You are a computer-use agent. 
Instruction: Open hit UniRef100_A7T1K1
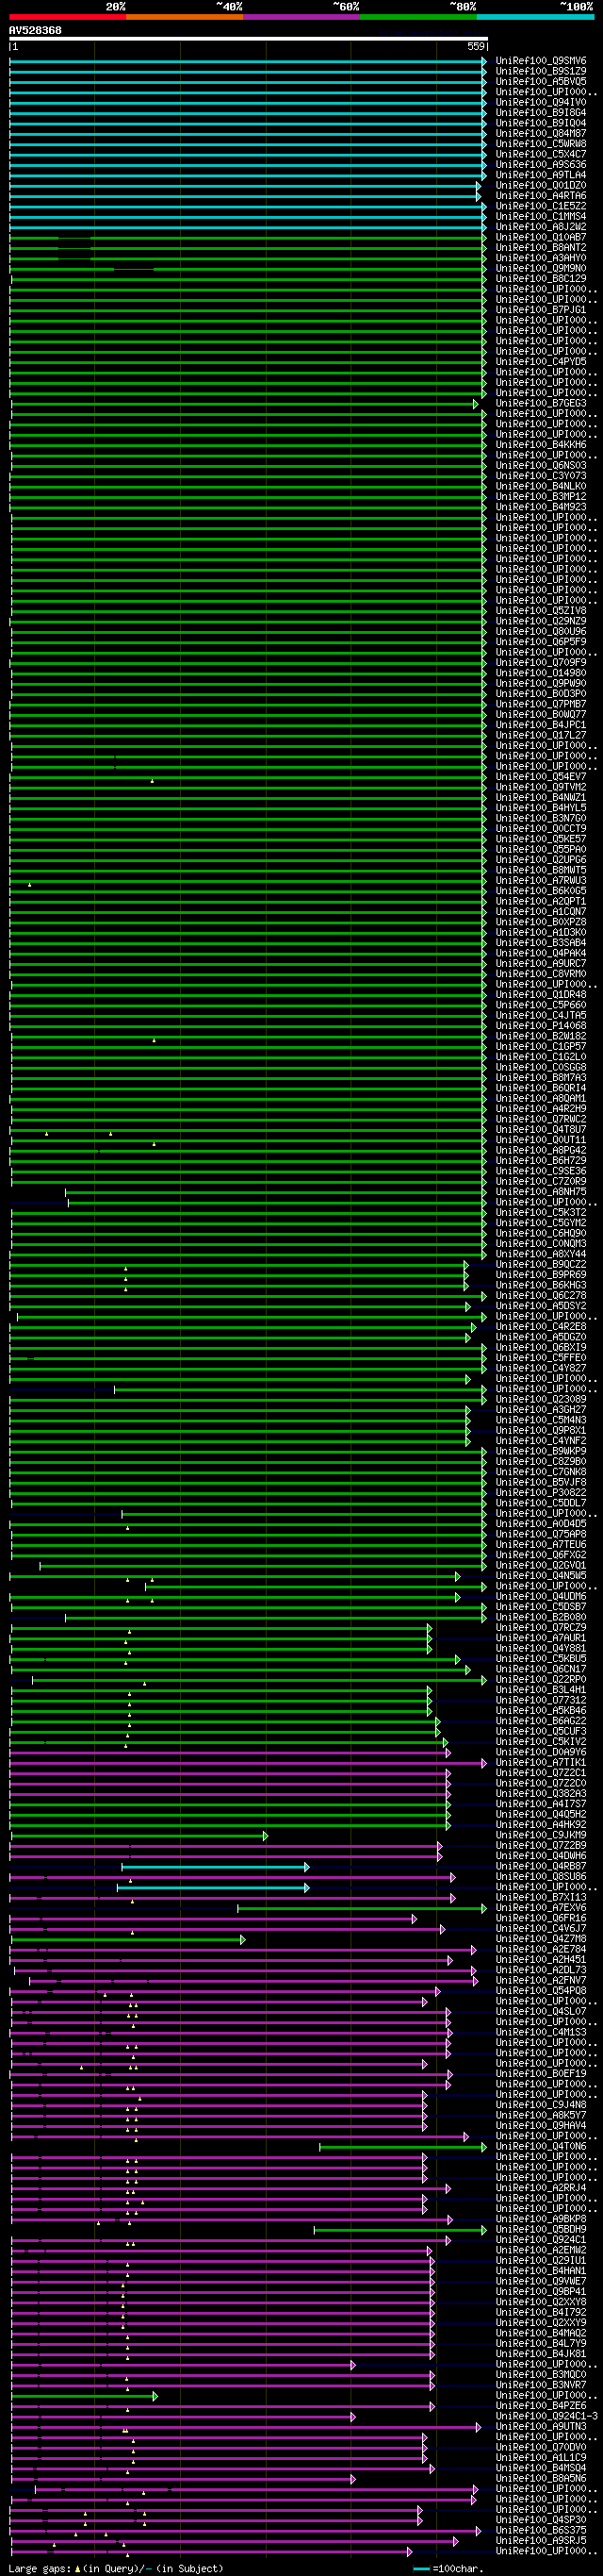click(540, 1762)
